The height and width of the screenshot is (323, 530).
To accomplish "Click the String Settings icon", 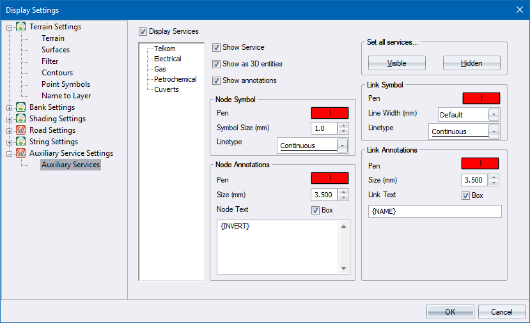I will pos(21,142).
